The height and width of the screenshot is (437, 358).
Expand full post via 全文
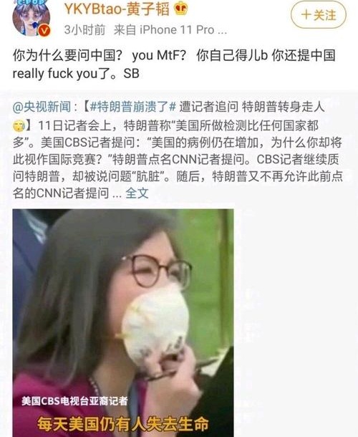click(x=137, y=193)
